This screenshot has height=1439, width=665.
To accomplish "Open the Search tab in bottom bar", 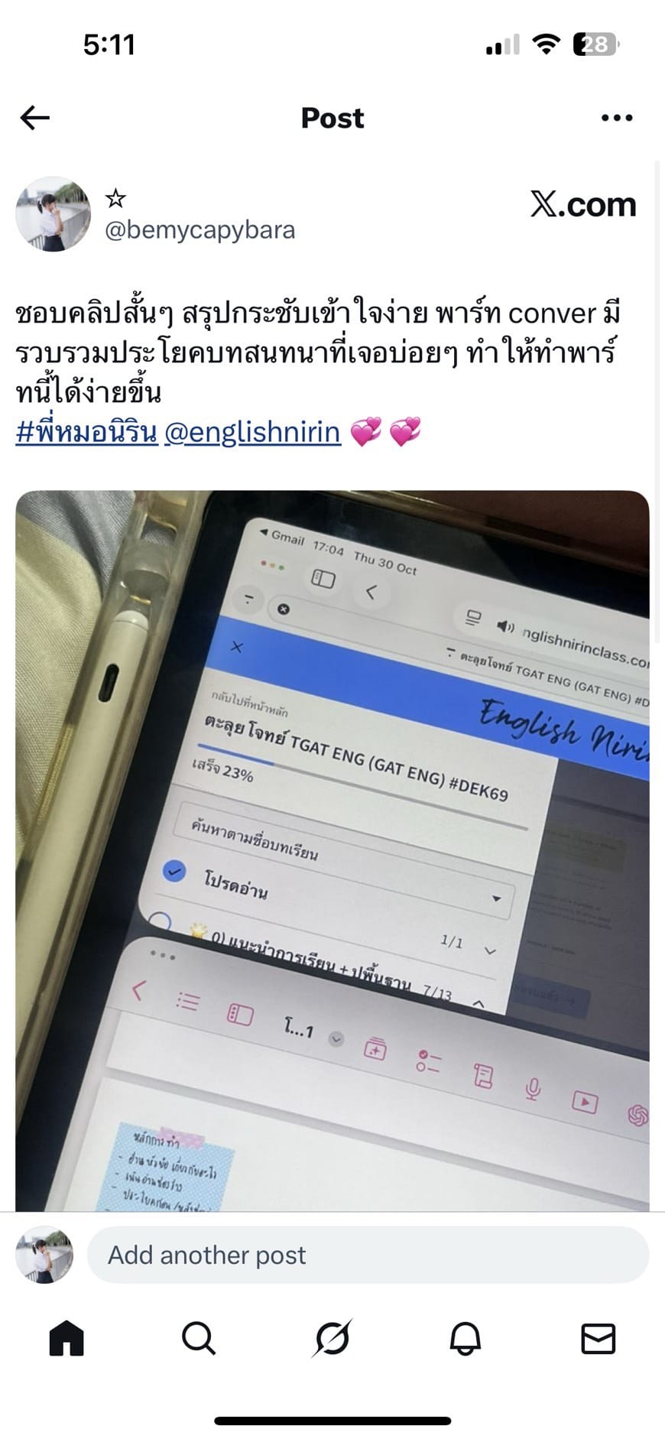I will pos(199,1338).
